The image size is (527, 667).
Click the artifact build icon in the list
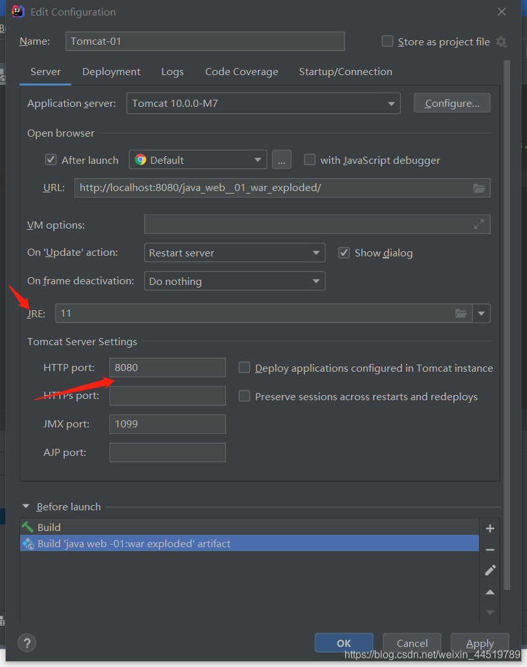click(28, 544)
